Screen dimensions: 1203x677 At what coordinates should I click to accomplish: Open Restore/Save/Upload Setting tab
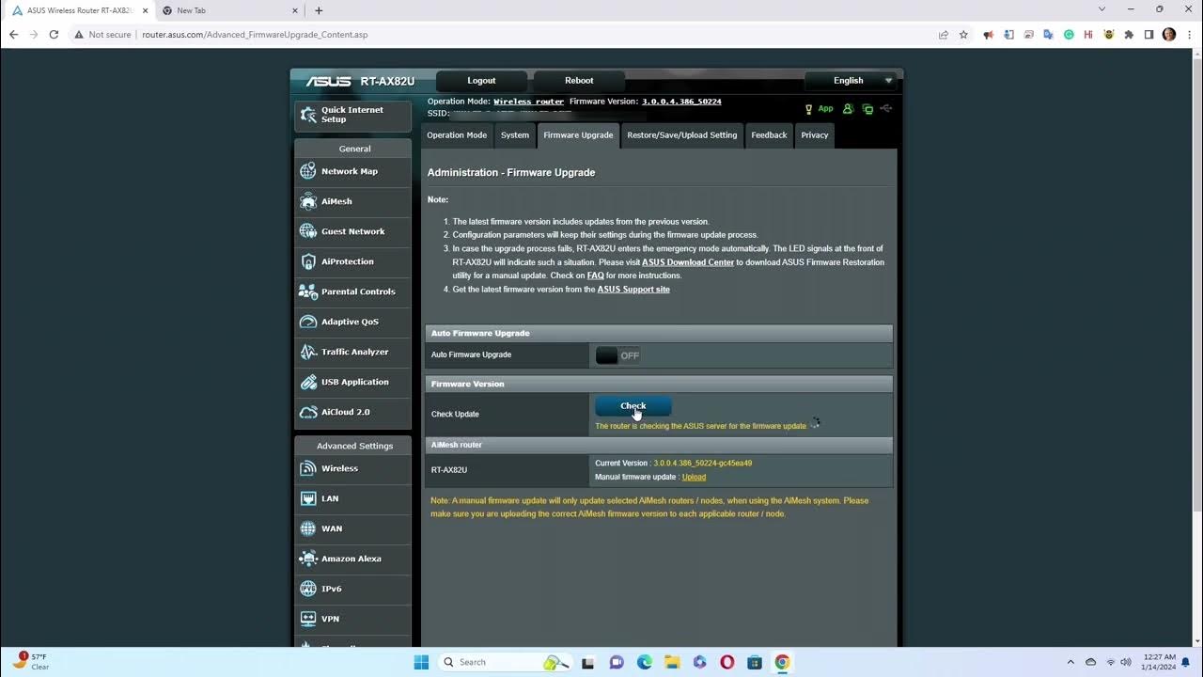pyautogui.click(x=682, y=135)
